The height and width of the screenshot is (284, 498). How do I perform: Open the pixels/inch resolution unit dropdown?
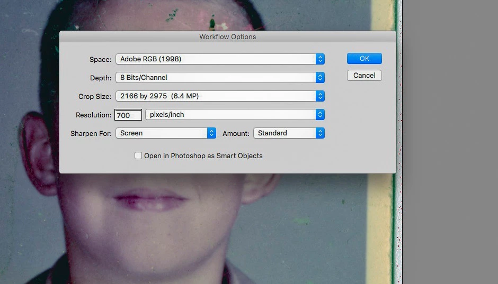tap(235, 115)
